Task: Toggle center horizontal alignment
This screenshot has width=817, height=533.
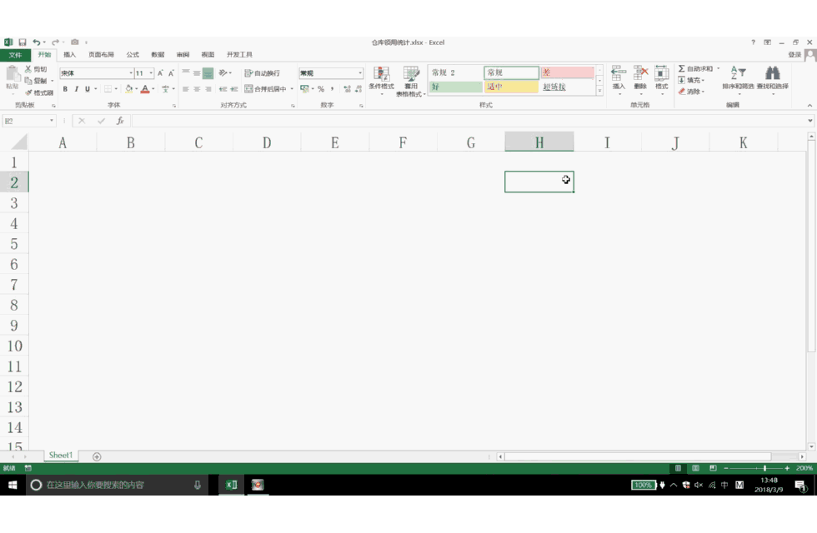Action: [197, 89]
